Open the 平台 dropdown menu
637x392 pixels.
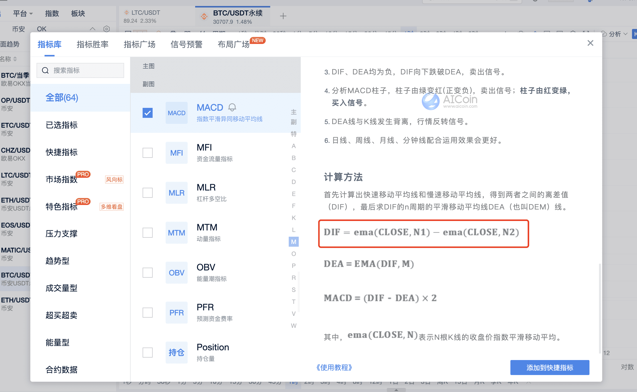[x=23, y=13]
